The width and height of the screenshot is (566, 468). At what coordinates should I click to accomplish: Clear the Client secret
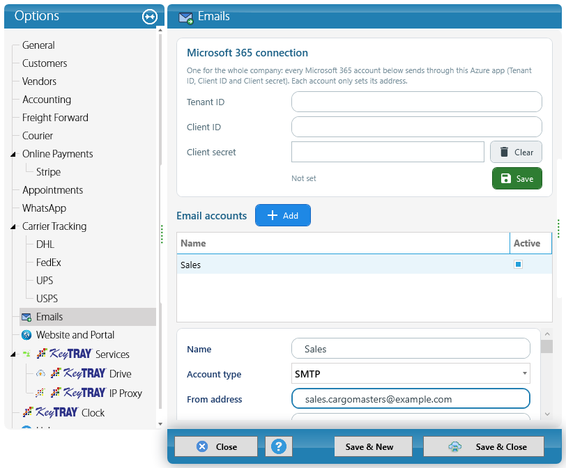pos(516,152)
